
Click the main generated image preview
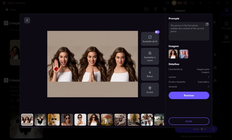click(x=93, y=64)
